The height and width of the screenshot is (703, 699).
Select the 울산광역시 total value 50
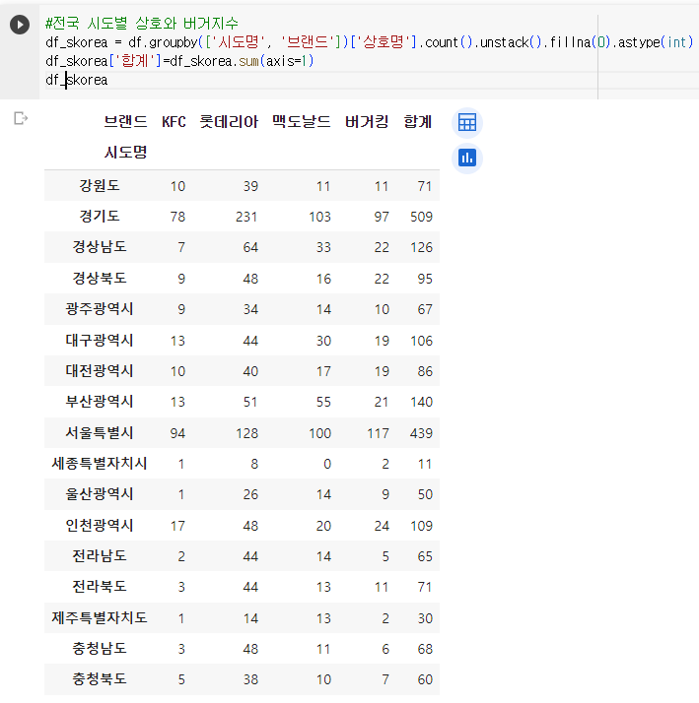pos(425,494)
